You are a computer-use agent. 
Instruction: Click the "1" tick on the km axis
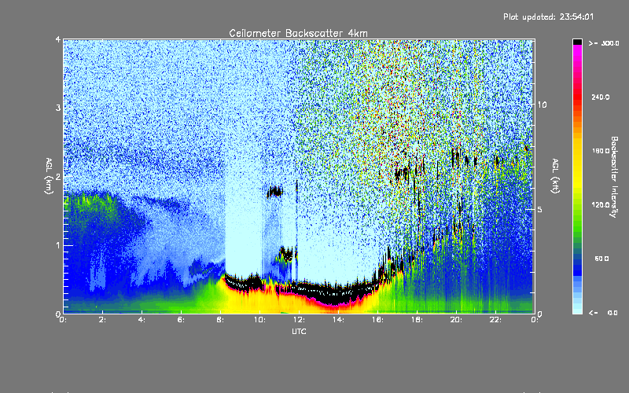point(58,245)
